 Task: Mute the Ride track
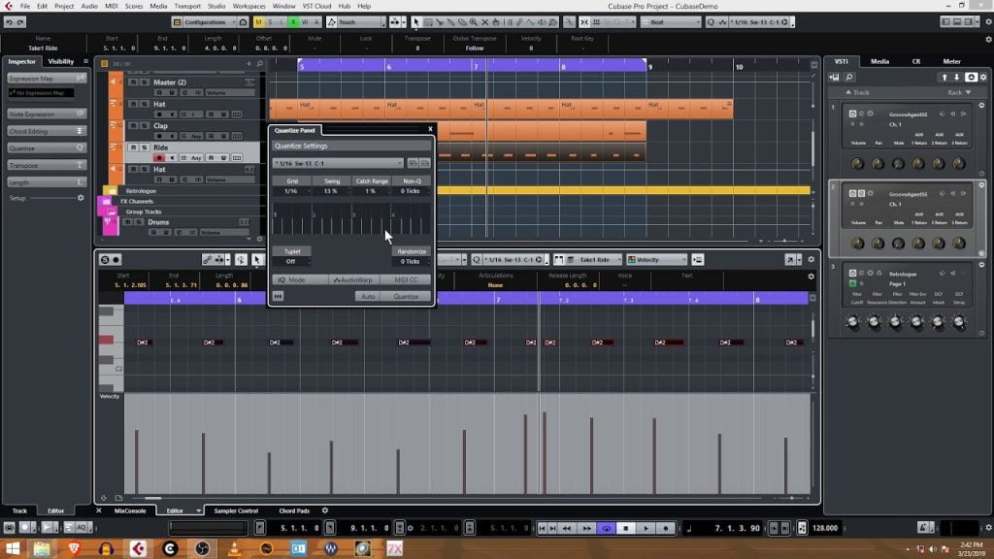click(133, 147)
